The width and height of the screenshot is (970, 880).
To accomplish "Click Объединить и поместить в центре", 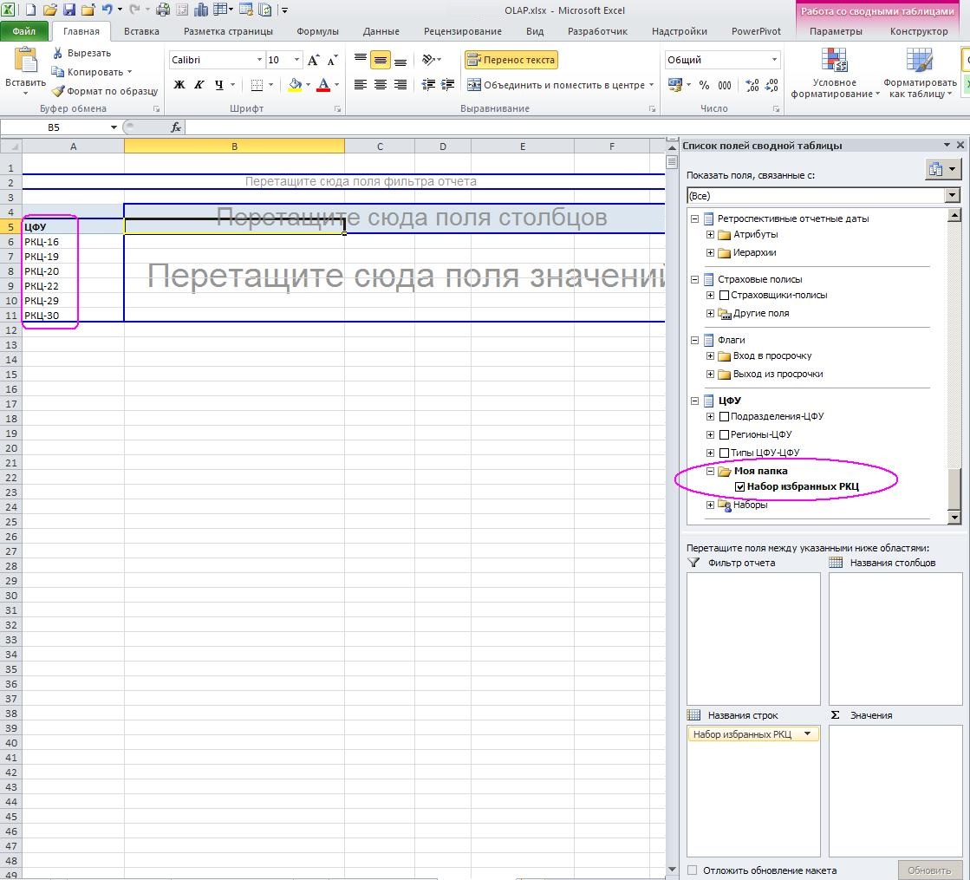I will tap(557, 85).
